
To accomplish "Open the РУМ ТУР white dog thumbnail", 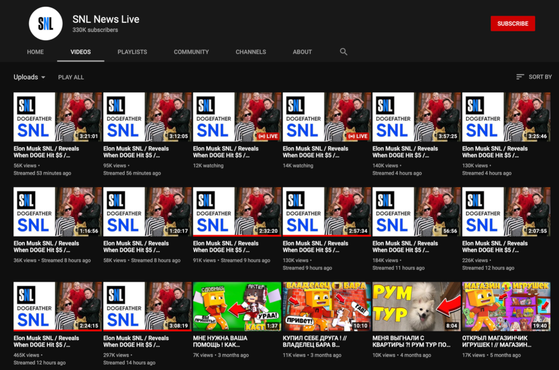I will tap(416, 306).
